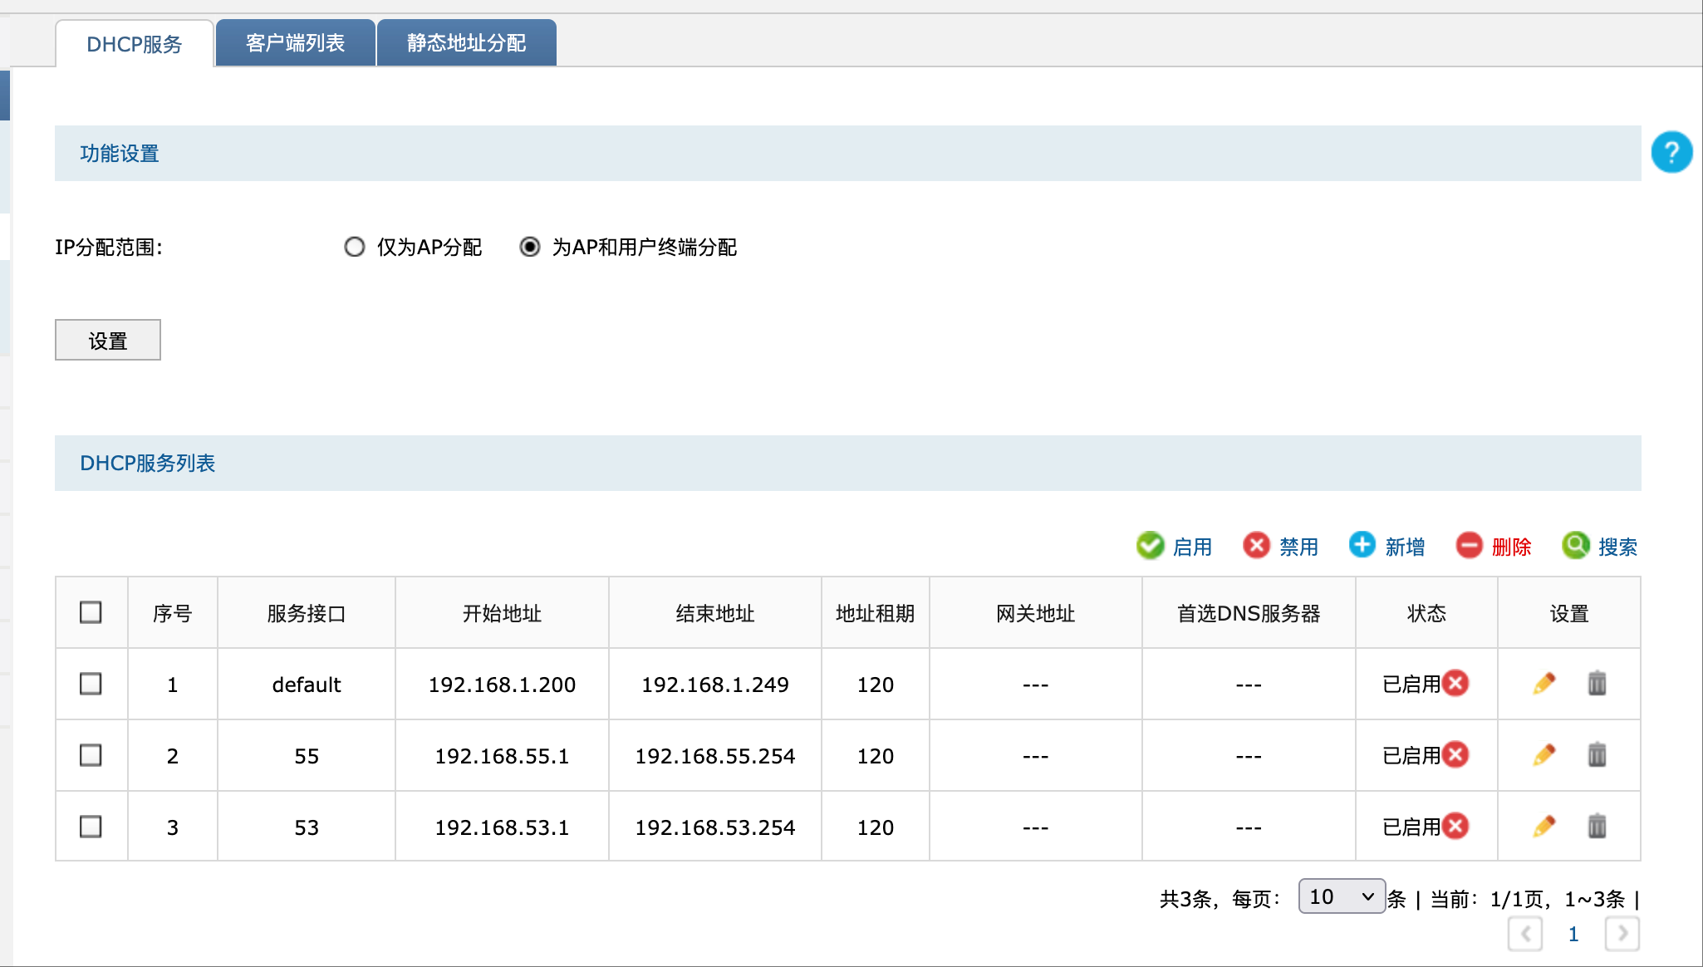
Task: Click the 新增 text link
Action: coord(1405,547)
